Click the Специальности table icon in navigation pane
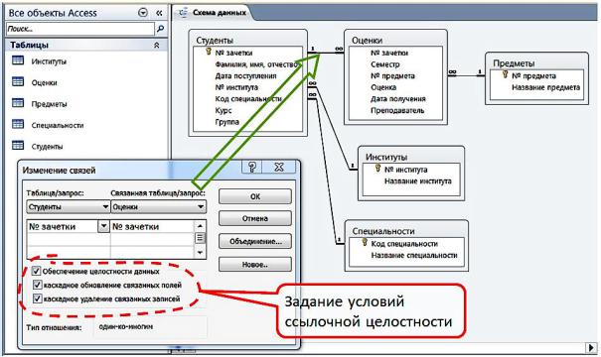This screenshot has height=357, width=601. (18, 124)
